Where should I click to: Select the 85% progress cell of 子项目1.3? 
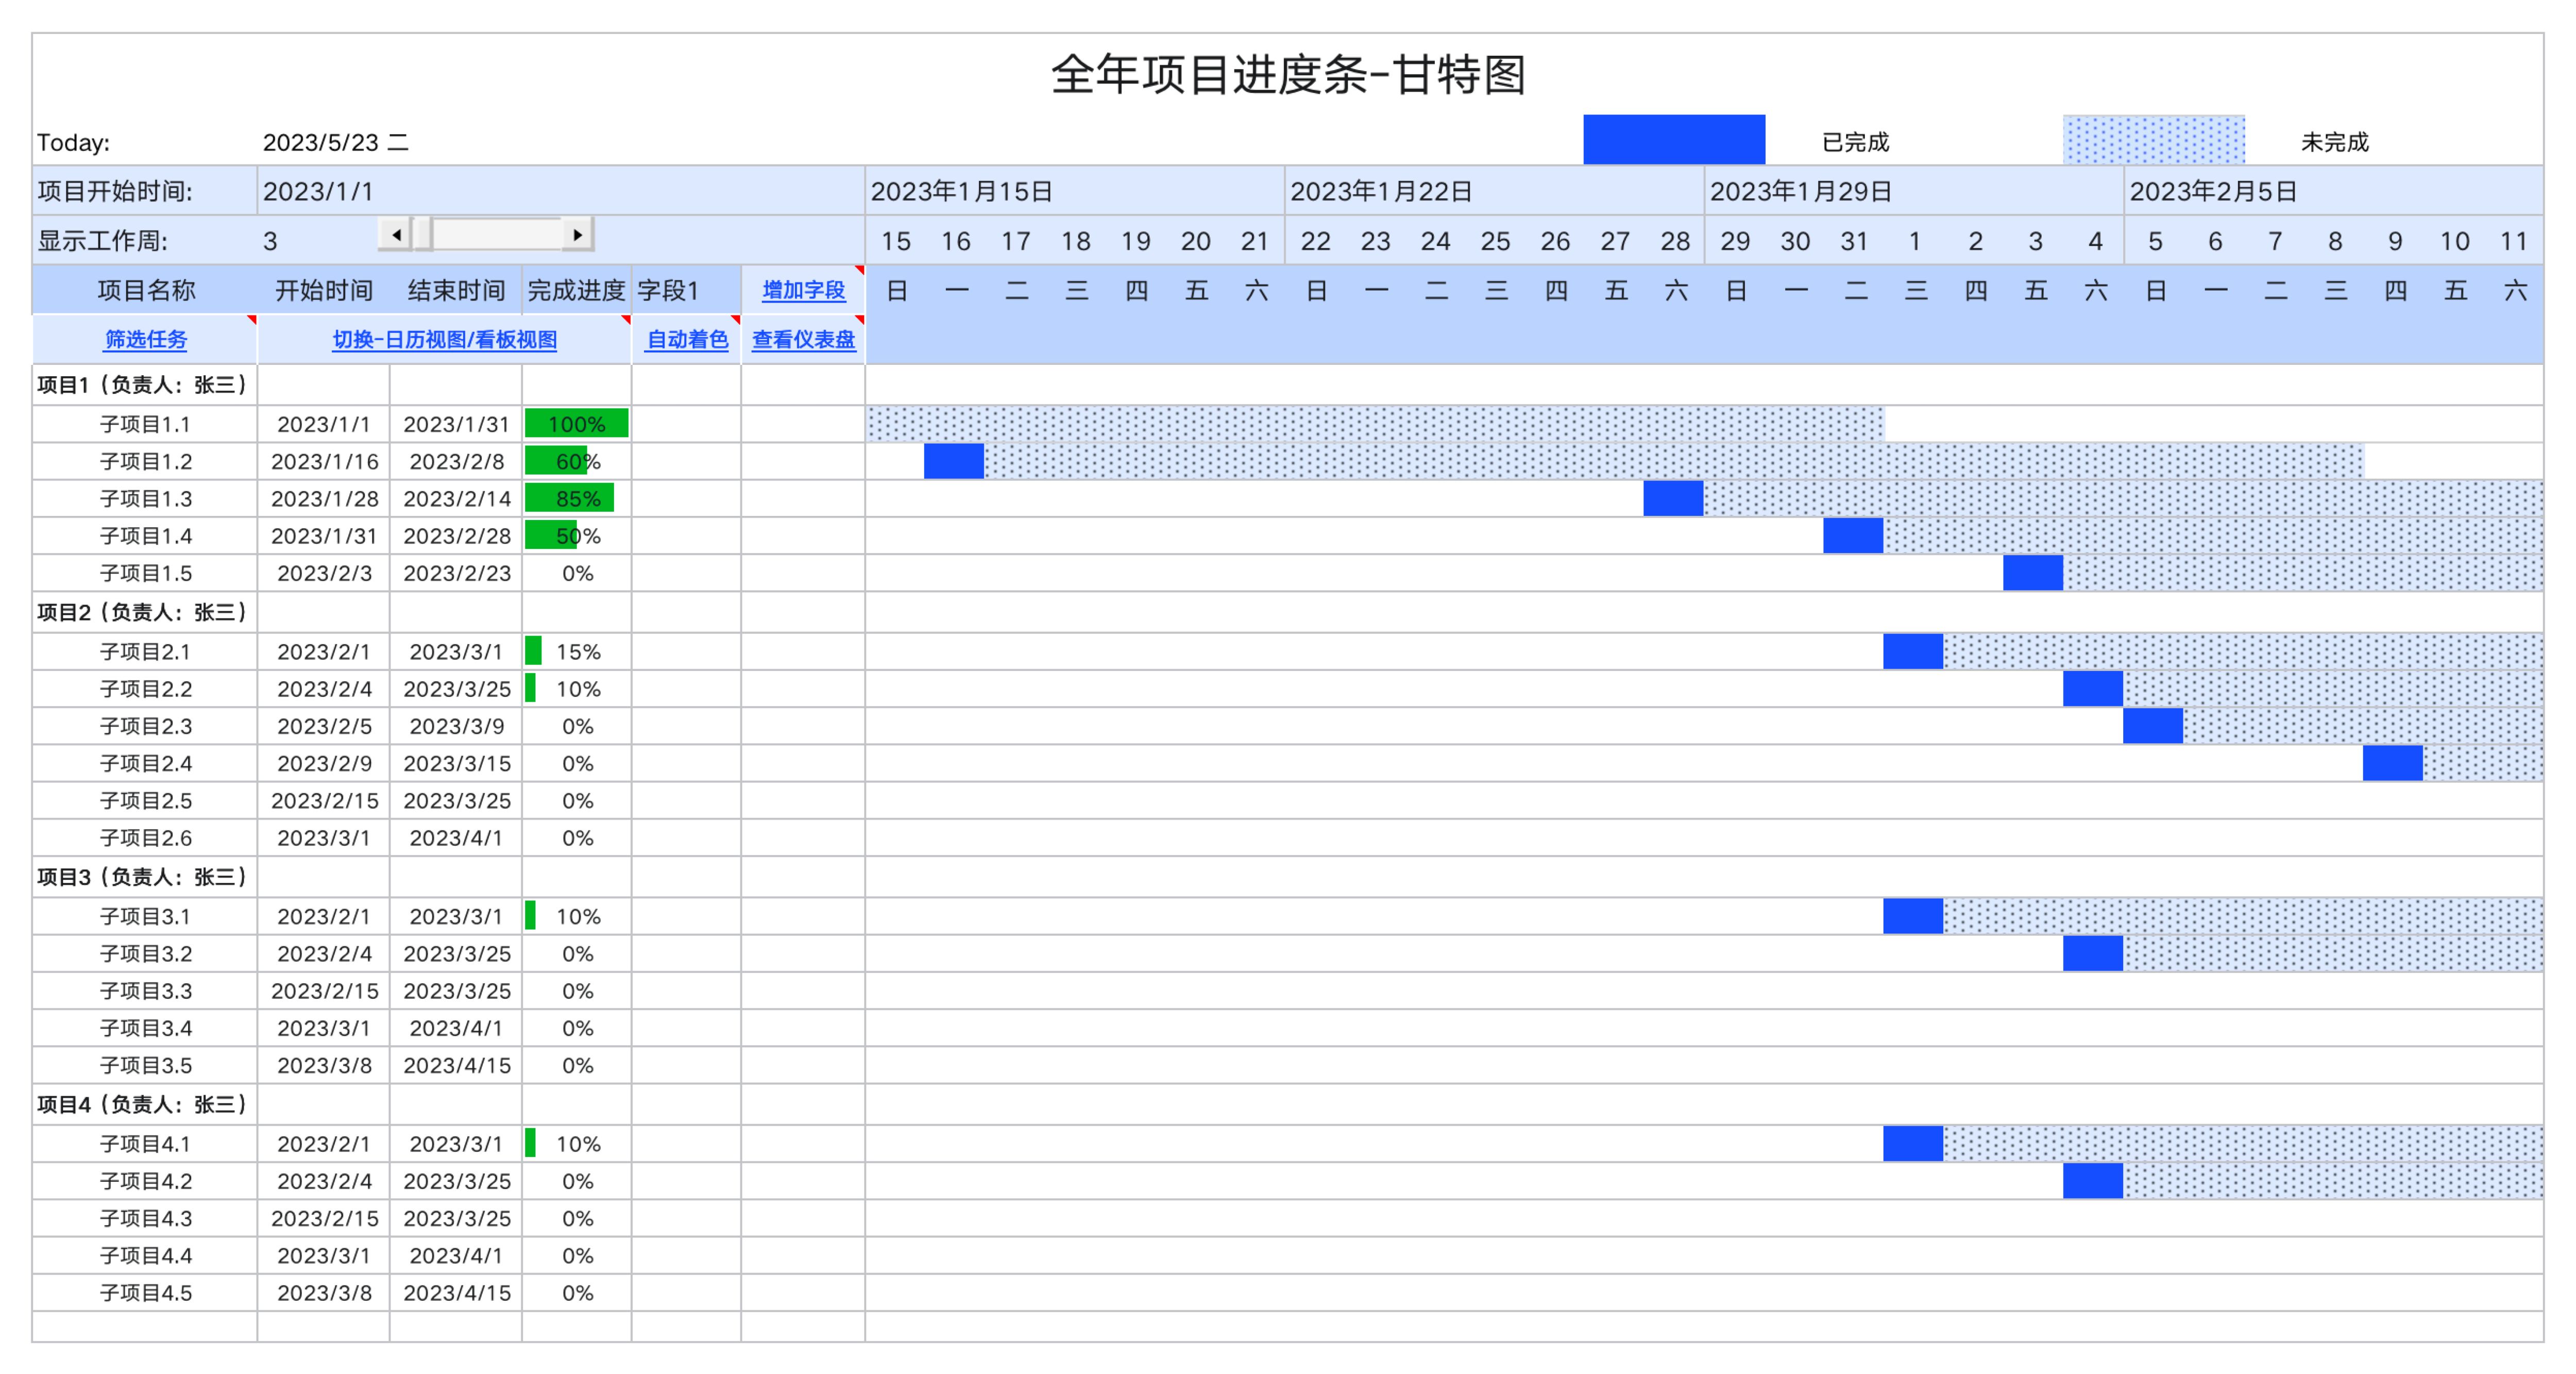[x=577, y=499]
